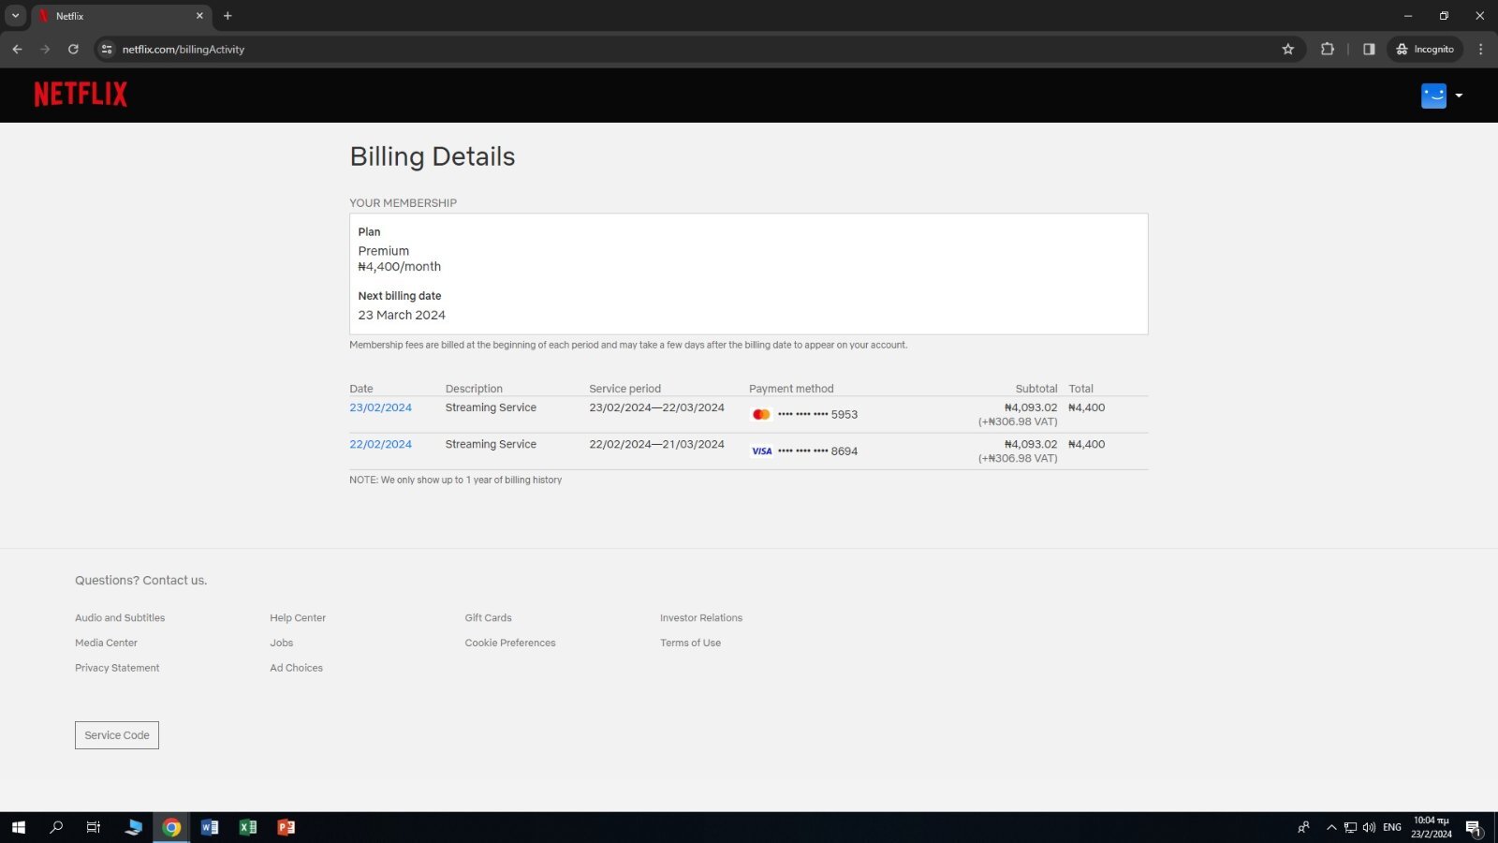Open the Jobs footer link
The width and height of the screenshot is (1498, 843).
coord(282,643)
